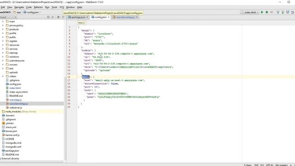Open the Navigate menu
Screen dimensions: 295x166
tap(19, 7)
